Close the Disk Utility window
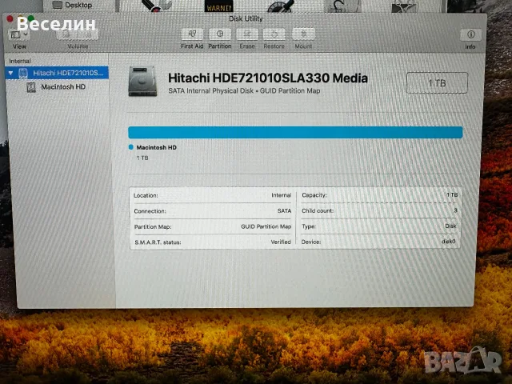This screenshot has height=384, width=512. coord(10,18)
